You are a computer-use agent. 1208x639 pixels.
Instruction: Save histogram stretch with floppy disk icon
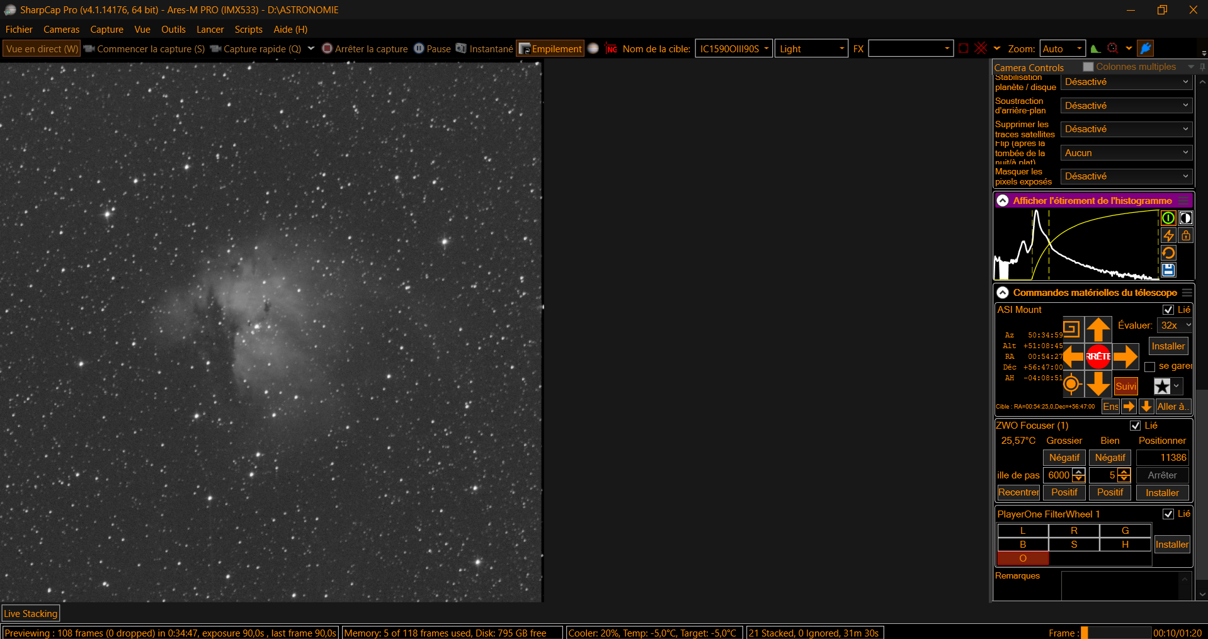pyautogui.click(x=1168, y=270)
